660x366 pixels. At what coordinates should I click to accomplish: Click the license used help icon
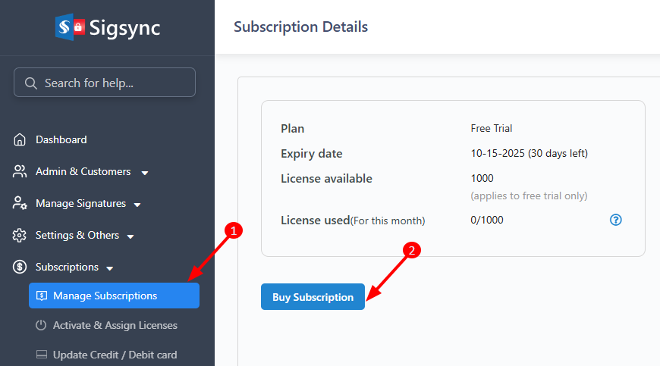tap(616, 220)
